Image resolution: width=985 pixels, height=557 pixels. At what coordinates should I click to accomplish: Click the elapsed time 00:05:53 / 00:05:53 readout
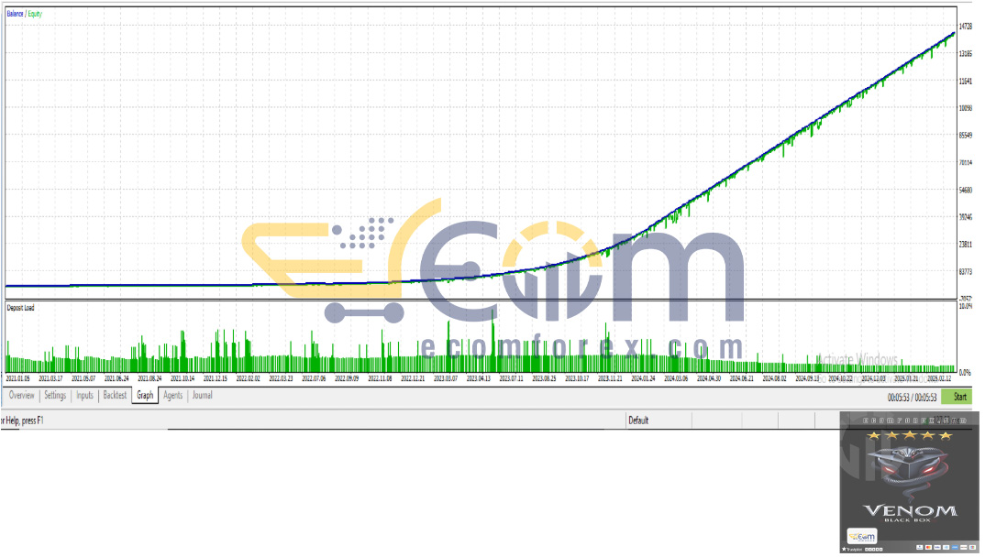tap(912, 398)
